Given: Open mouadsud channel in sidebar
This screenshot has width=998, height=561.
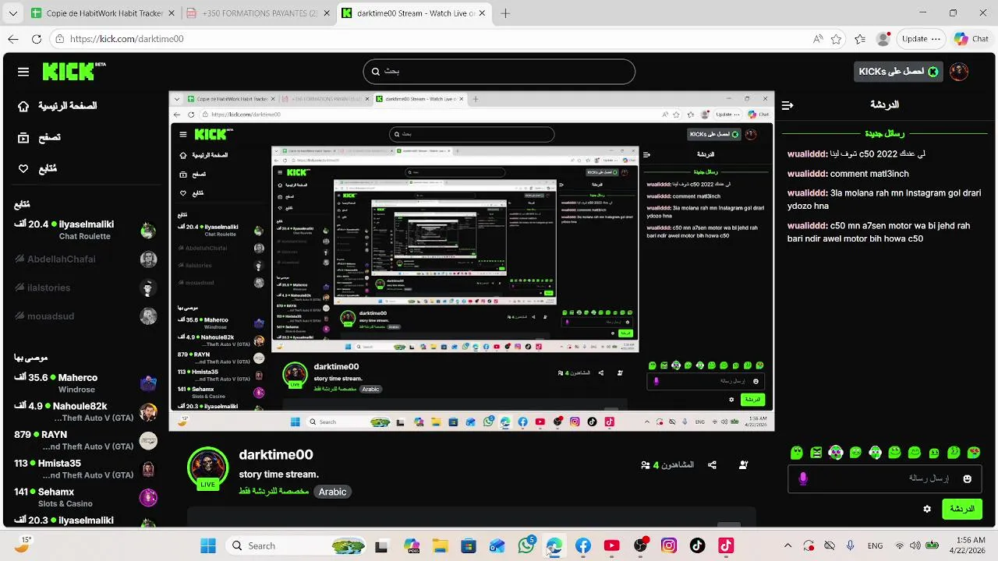Looking at the screenshot, I should coord(86,316).
